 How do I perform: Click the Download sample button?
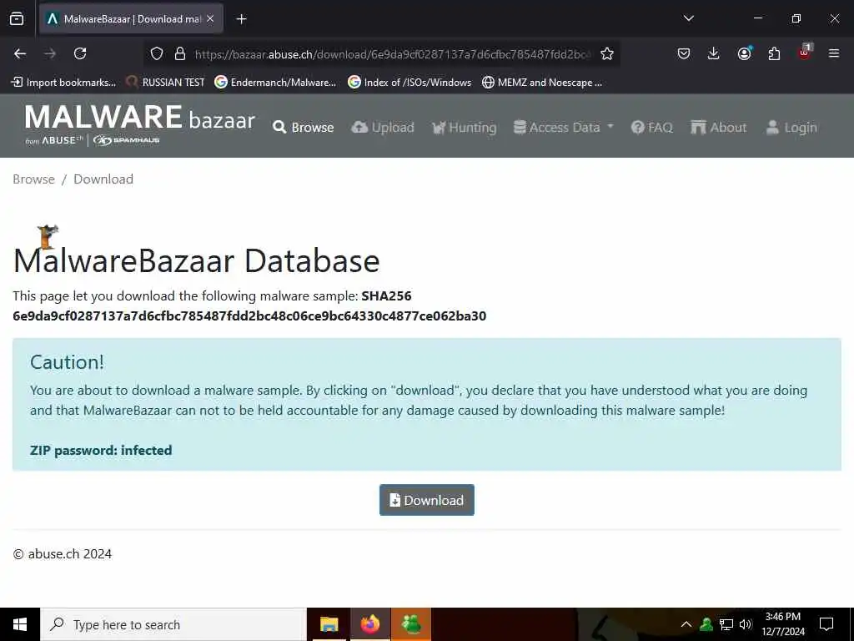tap(427, 500)
